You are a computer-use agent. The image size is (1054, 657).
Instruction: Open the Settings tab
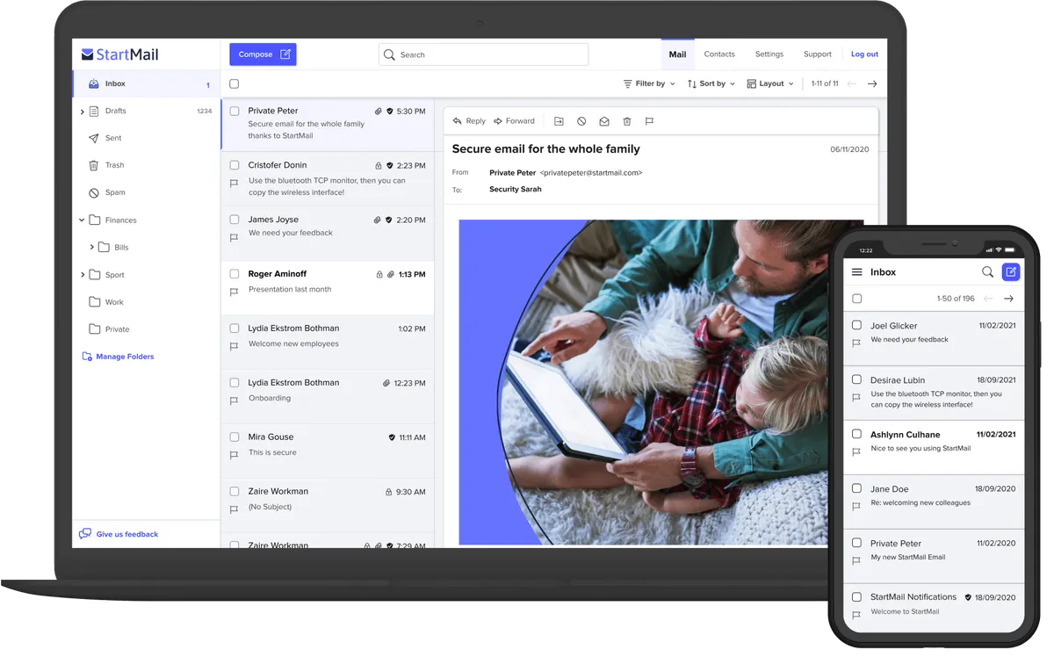pos(769,54)
